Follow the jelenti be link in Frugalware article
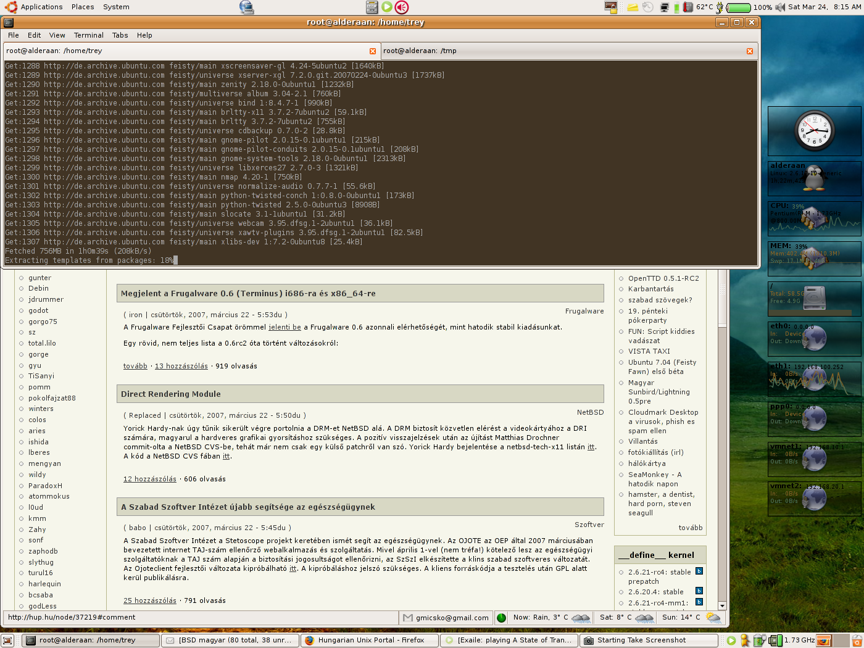 click(285, 327)
